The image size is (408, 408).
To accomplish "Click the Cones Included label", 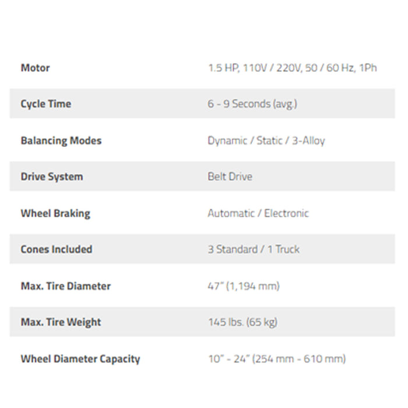I will pyautogui.click(x=56, y=249).
